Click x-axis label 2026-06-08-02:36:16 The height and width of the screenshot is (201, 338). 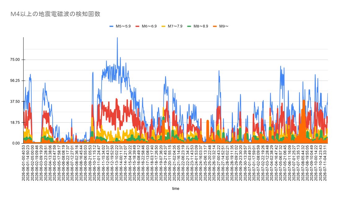(x=77, y=163)
